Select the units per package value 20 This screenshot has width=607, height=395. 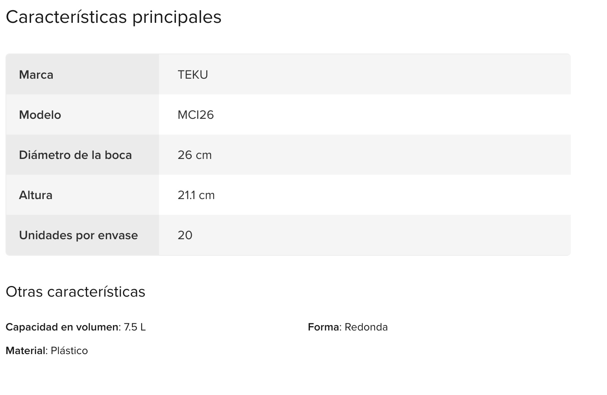185,235
